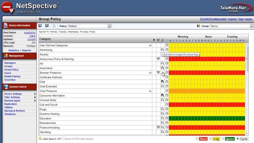This screenshot has height=143, width=254.
Task: Toggle the abuse flag for Dynamic Hosting
Action: (x=162, y=114)
